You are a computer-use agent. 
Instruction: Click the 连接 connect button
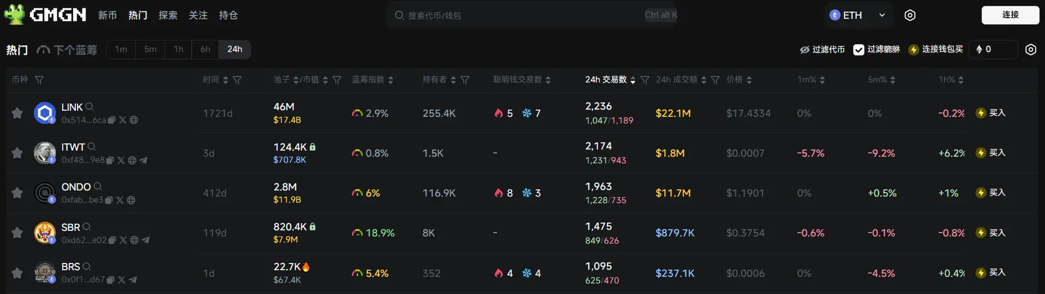(1010, 15)
